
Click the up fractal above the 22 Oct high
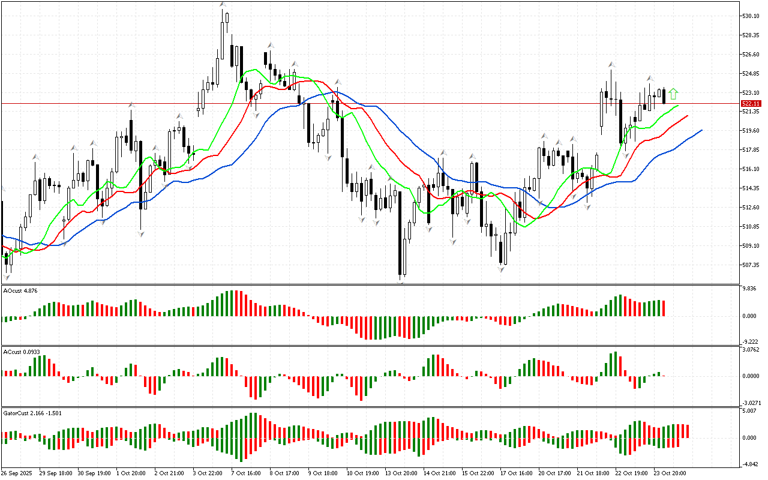pos(611,64)
